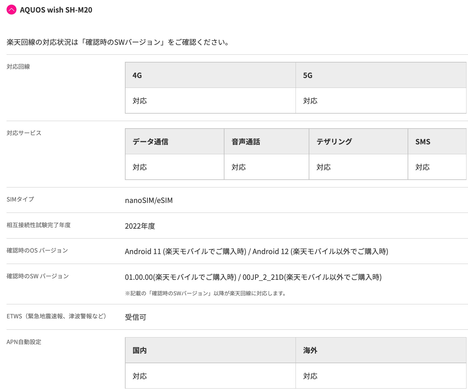Click the 受信可 value
Screen dimensions: 468x391
click(136, 317)
